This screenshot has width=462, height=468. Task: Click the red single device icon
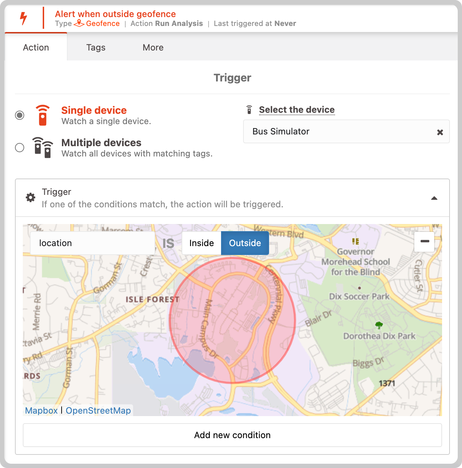pos(43,115)
